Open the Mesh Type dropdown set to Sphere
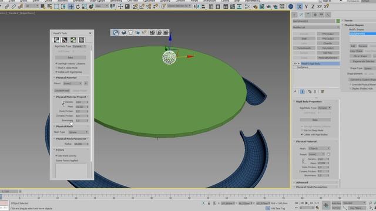Viewport: 376px width, 211px height. (78, 132)
